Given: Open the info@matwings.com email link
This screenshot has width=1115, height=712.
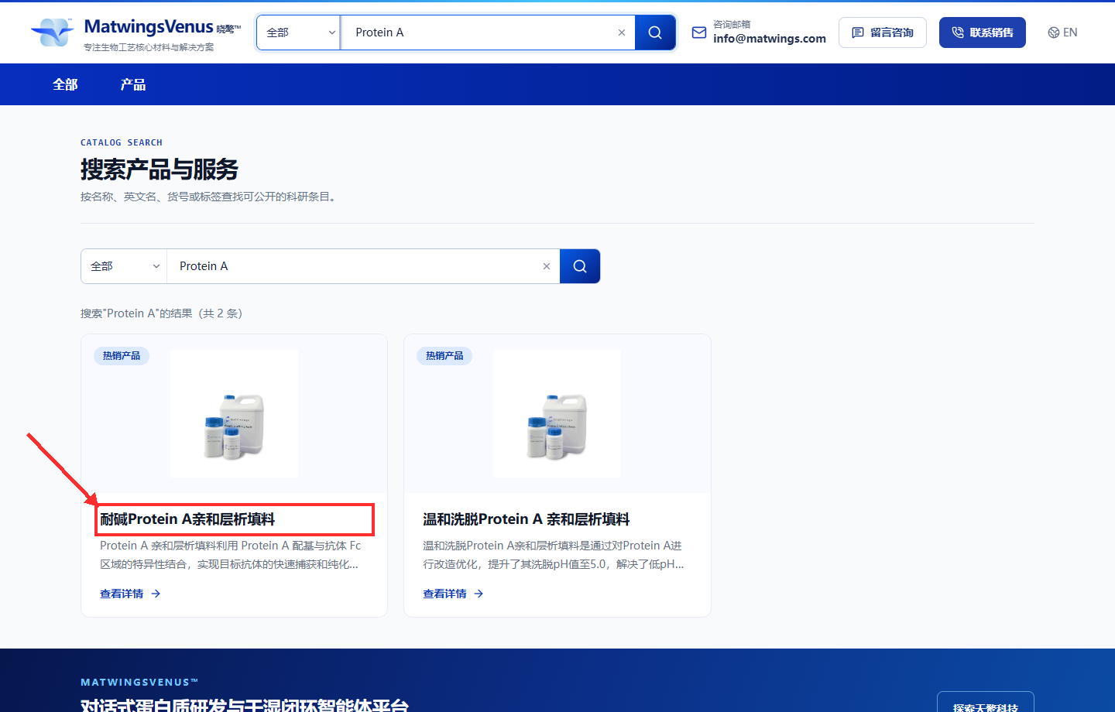Looking at the screenshot, I should pos(770,39).
